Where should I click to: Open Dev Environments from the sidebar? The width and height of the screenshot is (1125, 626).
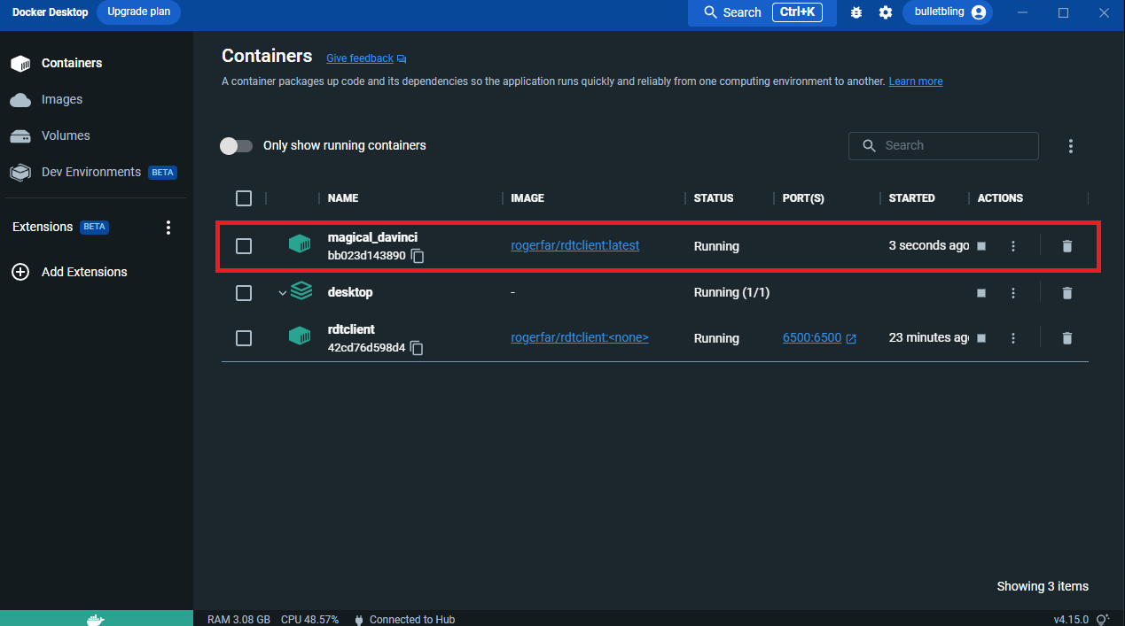91,172
